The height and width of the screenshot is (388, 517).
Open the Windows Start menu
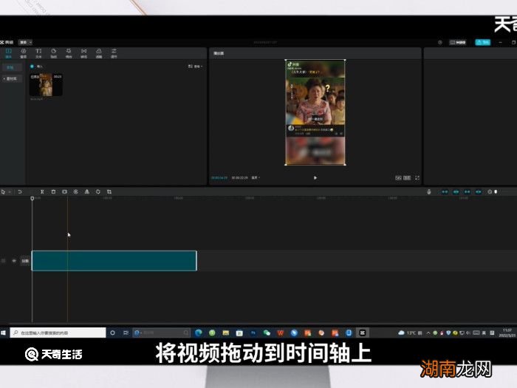pyautogui.click(x=3, y=333)
